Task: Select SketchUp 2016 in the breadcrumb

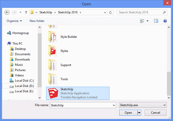Action: tap(68, 12)
